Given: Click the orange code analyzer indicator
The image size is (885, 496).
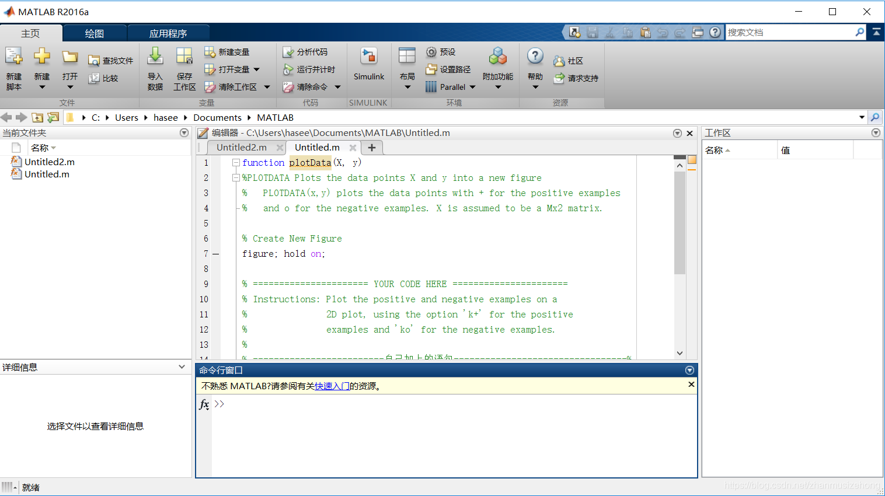Looking at the screenshot, I should [692, 160].
